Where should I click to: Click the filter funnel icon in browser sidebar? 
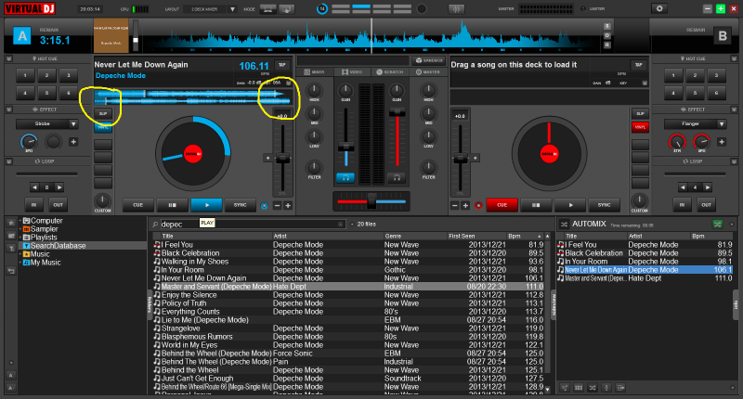point(11,249)
